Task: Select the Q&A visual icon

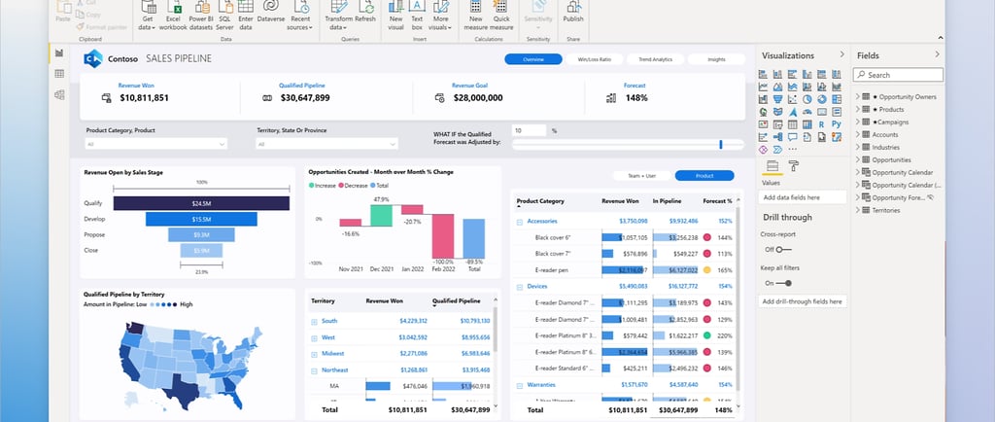Action: (x=793, y=136)
